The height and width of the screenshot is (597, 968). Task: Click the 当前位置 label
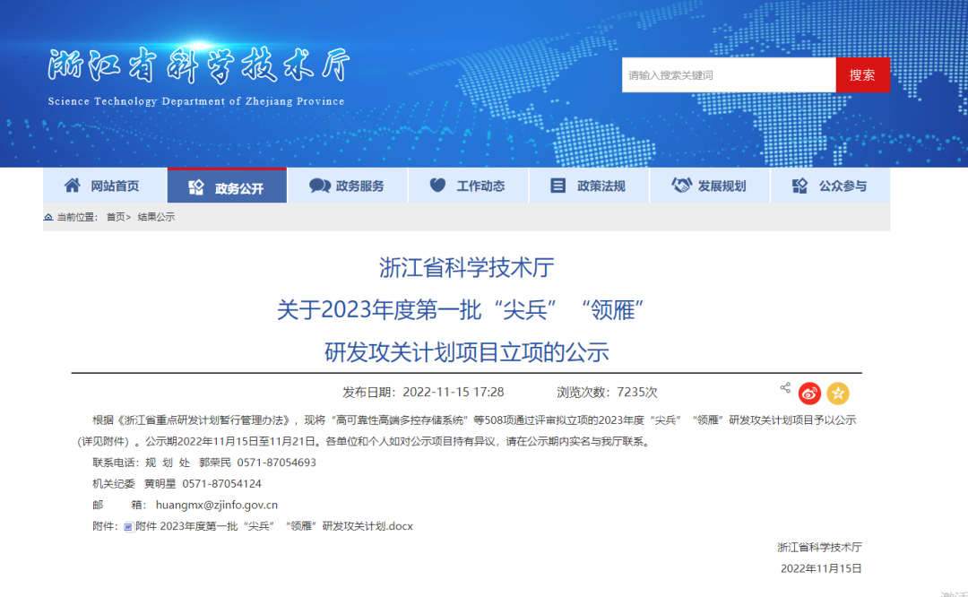(x=76, y=217)
